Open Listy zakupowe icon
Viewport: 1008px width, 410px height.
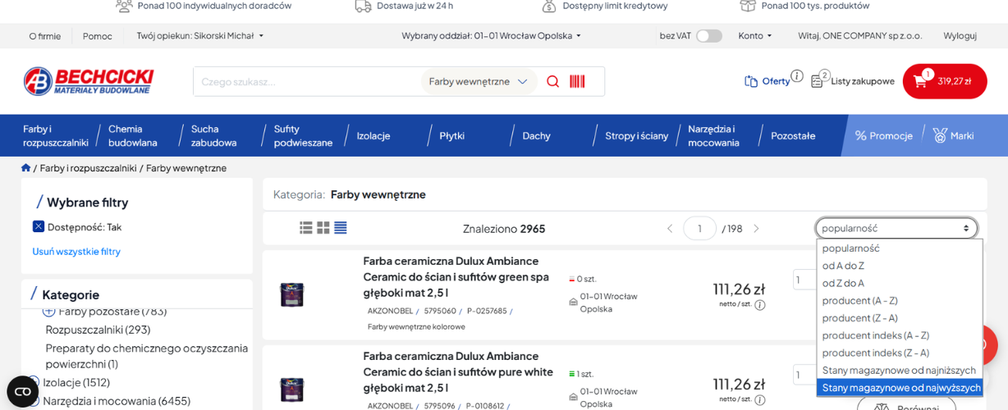(x=818, y=80)
